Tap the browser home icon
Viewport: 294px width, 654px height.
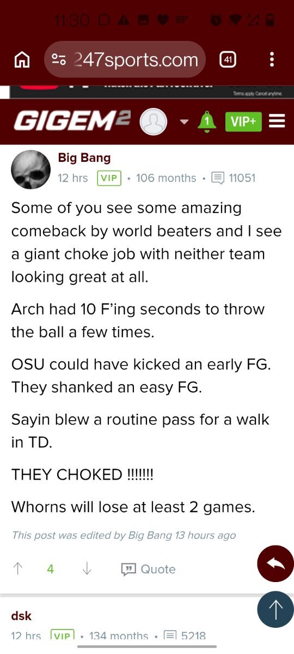pos(22,59)
